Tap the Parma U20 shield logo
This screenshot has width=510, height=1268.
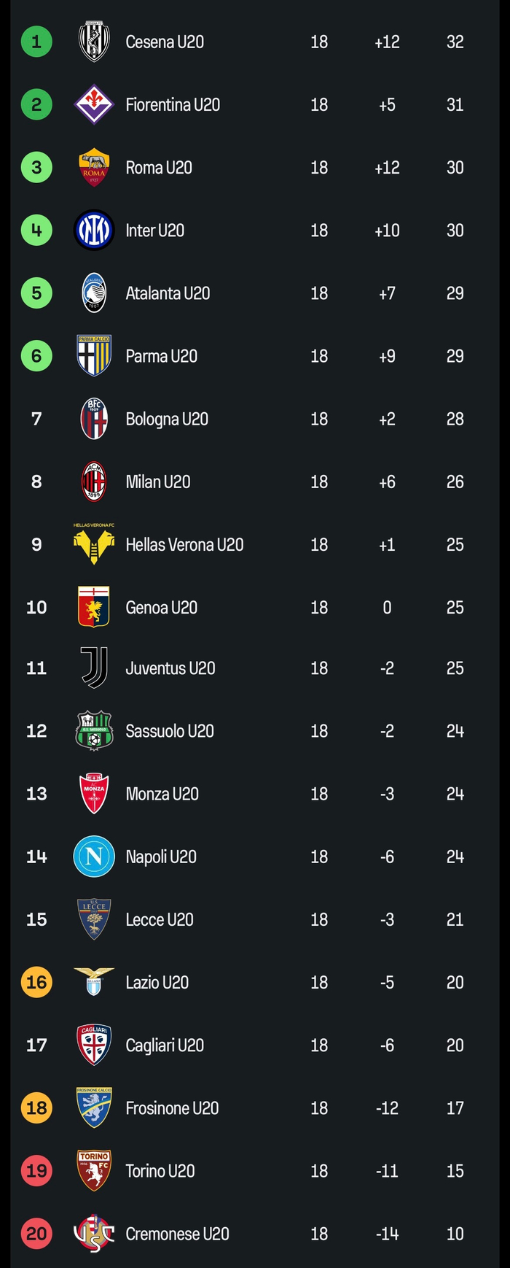(94, 356)
